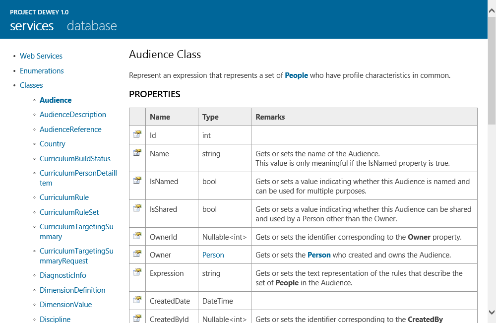Go to the DimensionDefinition class page
The height and width of the screenshot is (323, 496).
[x=72, y=290]
